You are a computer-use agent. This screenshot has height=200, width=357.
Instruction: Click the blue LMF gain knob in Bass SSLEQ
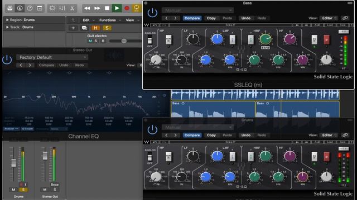click(x=218, y=39)
